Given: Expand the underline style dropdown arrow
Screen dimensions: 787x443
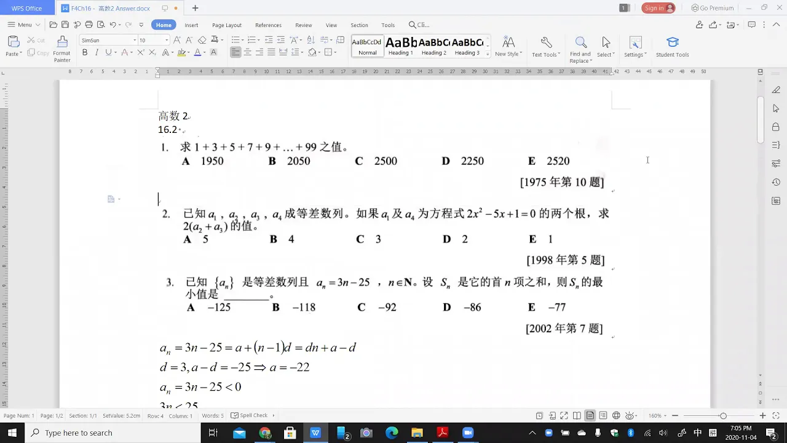Looking at the screenshot, I should [x=116, y=53].
